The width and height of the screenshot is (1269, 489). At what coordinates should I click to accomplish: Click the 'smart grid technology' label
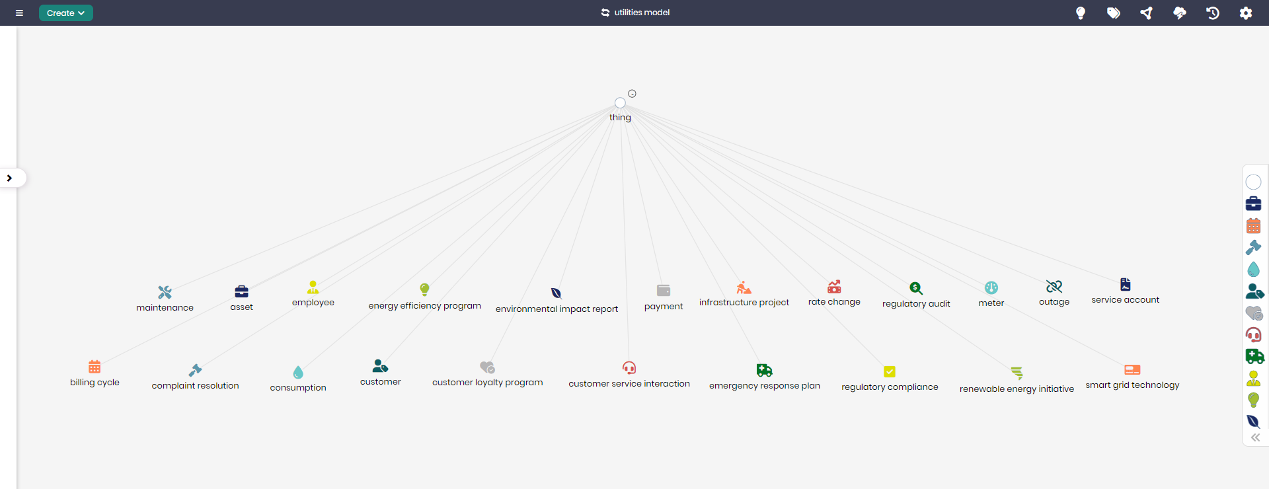pyautogui.click(x=1132, y=385)
